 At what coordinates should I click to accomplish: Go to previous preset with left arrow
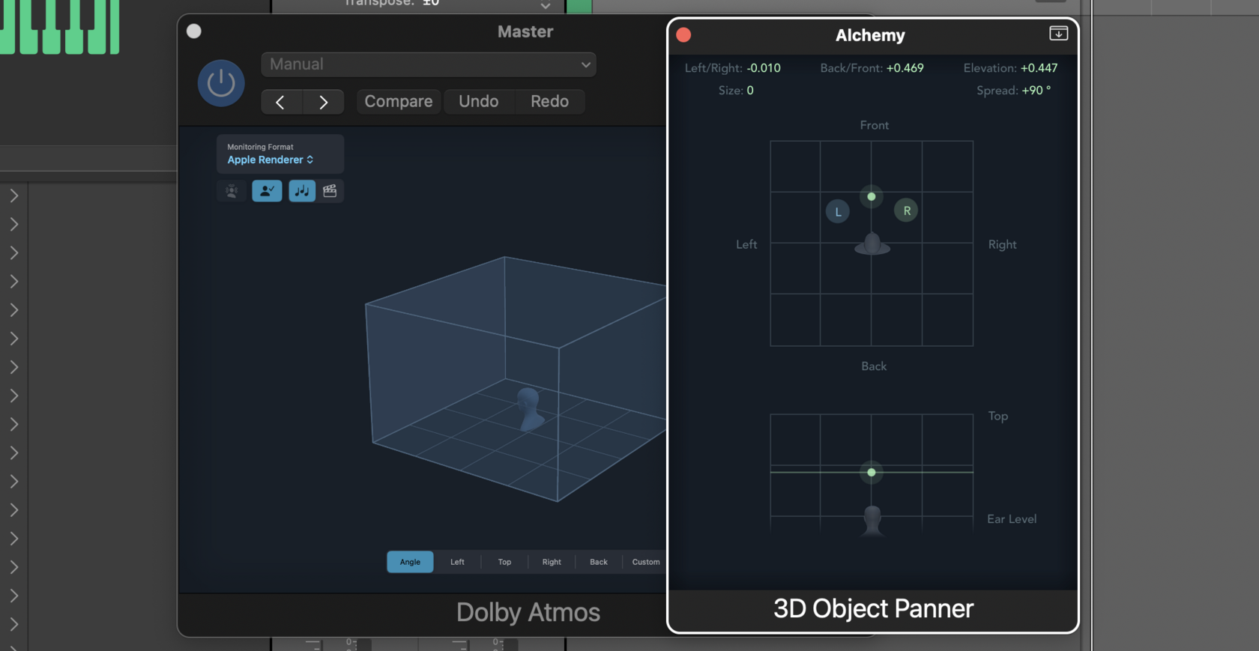[x=281, y=102]
